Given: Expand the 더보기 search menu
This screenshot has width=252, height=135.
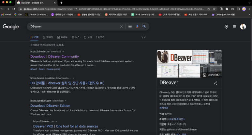Looking at the screenshot, I should (x=100, y=37).
